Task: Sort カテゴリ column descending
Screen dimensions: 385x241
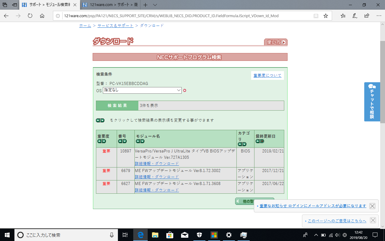Action: tap(244, 144)
